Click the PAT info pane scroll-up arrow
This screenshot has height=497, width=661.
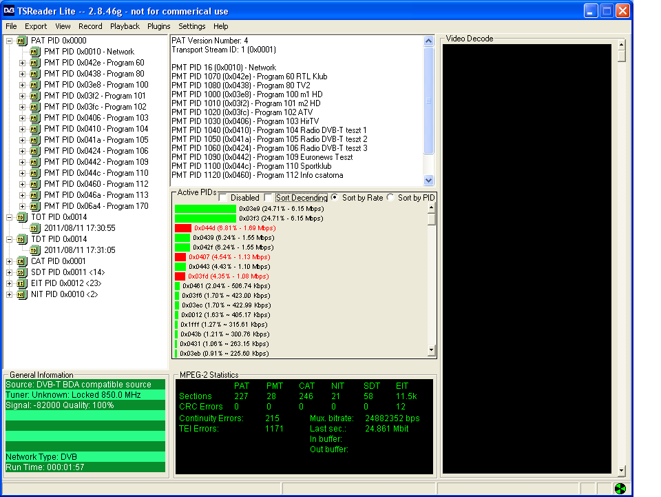coord(428,41)
